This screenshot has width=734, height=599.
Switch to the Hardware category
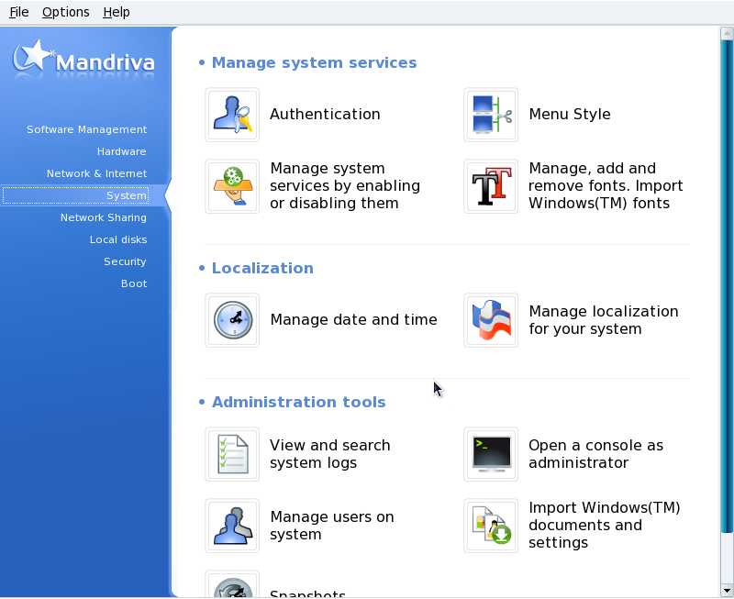click(x=122, y=151)
